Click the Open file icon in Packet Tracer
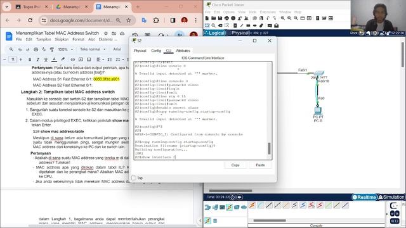This screenshot has width=406, height=228. click(213, 18)
